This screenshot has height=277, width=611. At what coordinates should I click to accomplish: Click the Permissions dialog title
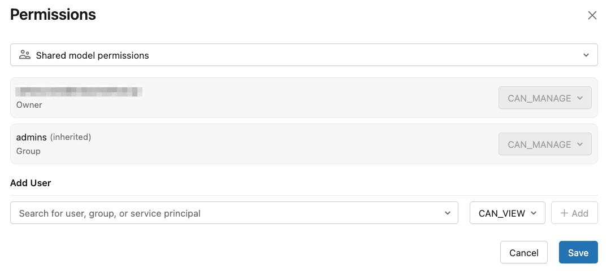53,15
